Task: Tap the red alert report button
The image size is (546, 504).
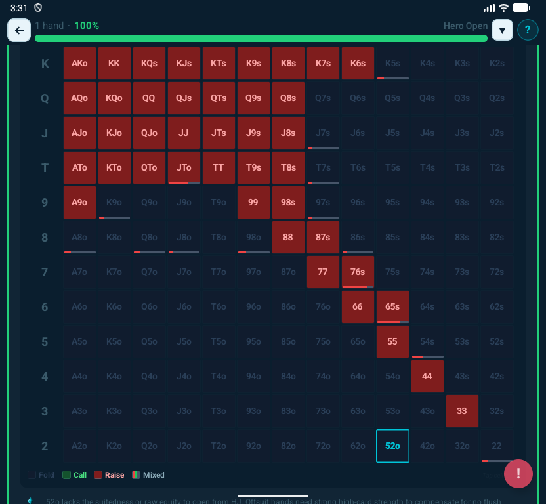Action: [518, 474]
